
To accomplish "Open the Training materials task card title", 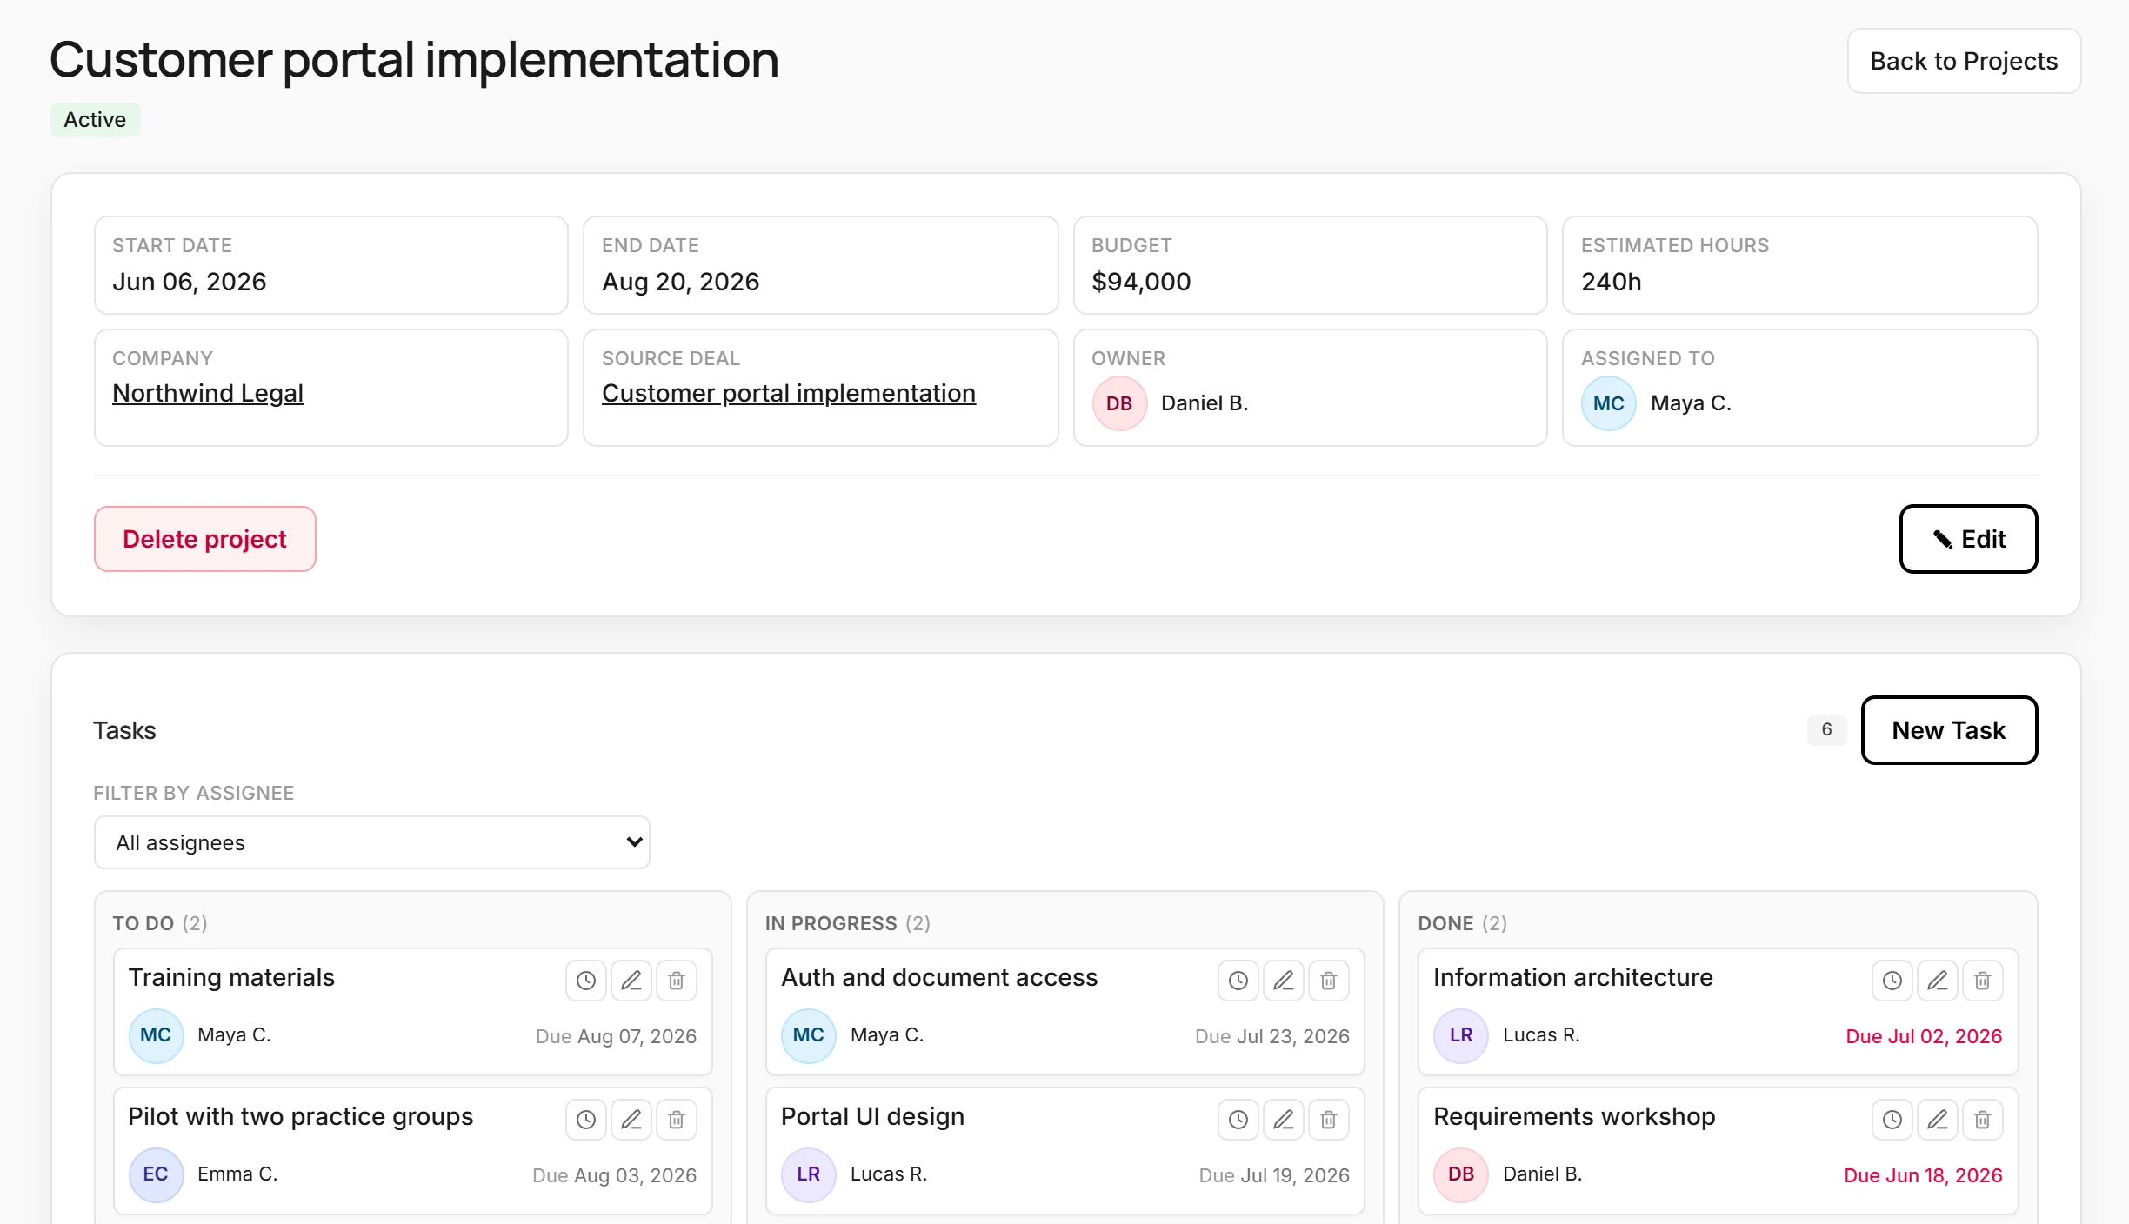I will point(231,977).
